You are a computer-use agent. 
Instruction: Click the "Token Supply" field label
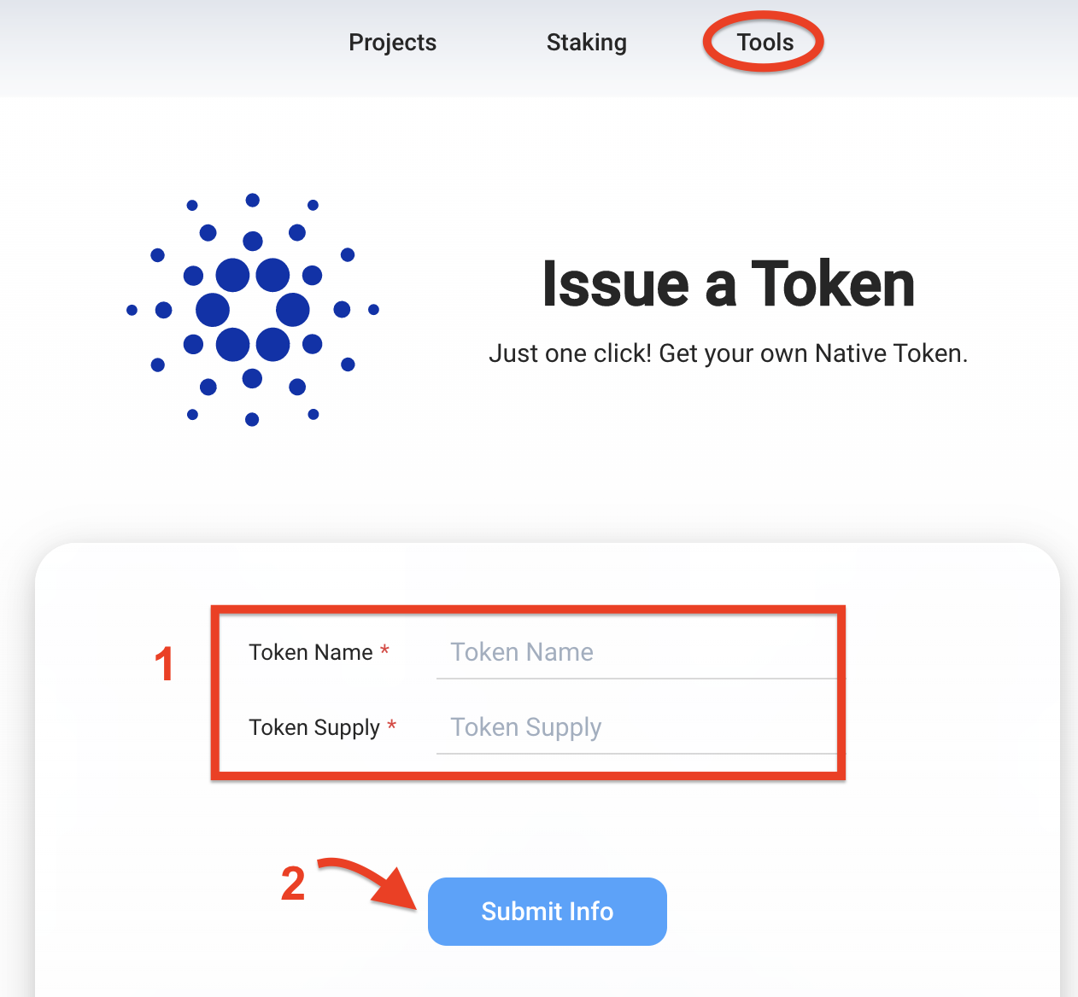pyautogui.click(x=313, y=727)
